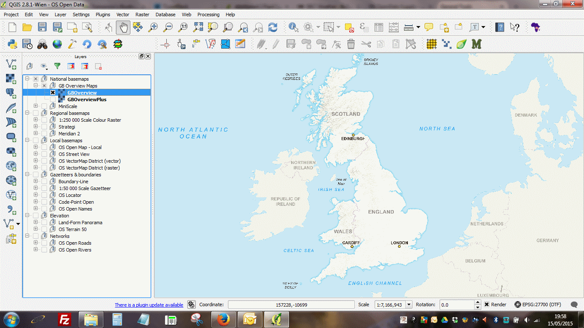Select the Identify Features tool
584x328 pixels.
(294, 27)
